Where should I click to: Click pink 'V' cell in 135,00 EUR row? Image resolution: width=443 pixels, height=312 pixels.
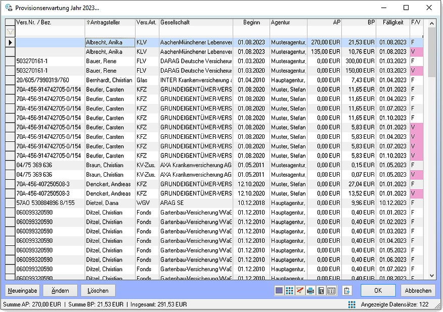pos(417,52)
